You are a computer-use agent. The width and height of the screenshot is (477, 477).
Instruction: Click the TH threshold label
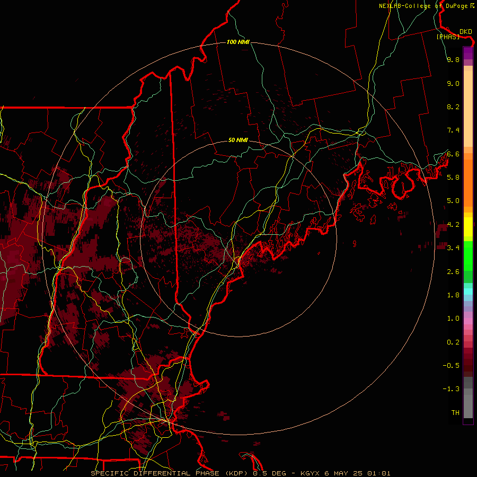click(455, 412)
